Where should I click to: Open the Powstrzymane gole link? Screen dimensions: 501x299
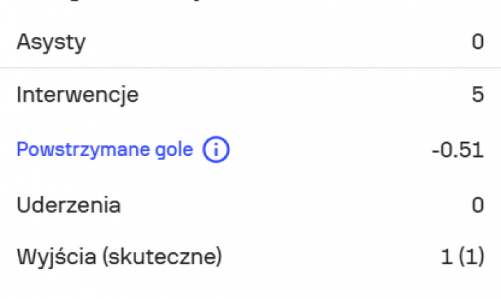(x=105, y=149)
